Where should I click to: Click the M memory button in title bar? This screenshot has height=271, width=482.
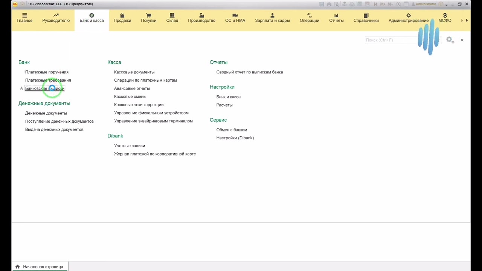pyautogui.click(x=375, y=4)
